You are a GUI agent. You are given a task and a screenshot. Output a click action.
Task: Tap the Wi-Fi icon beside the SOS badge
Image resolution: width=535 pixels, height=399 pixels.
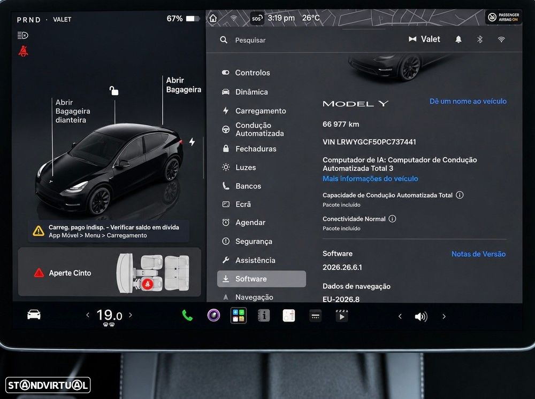[x=234, y=18]
